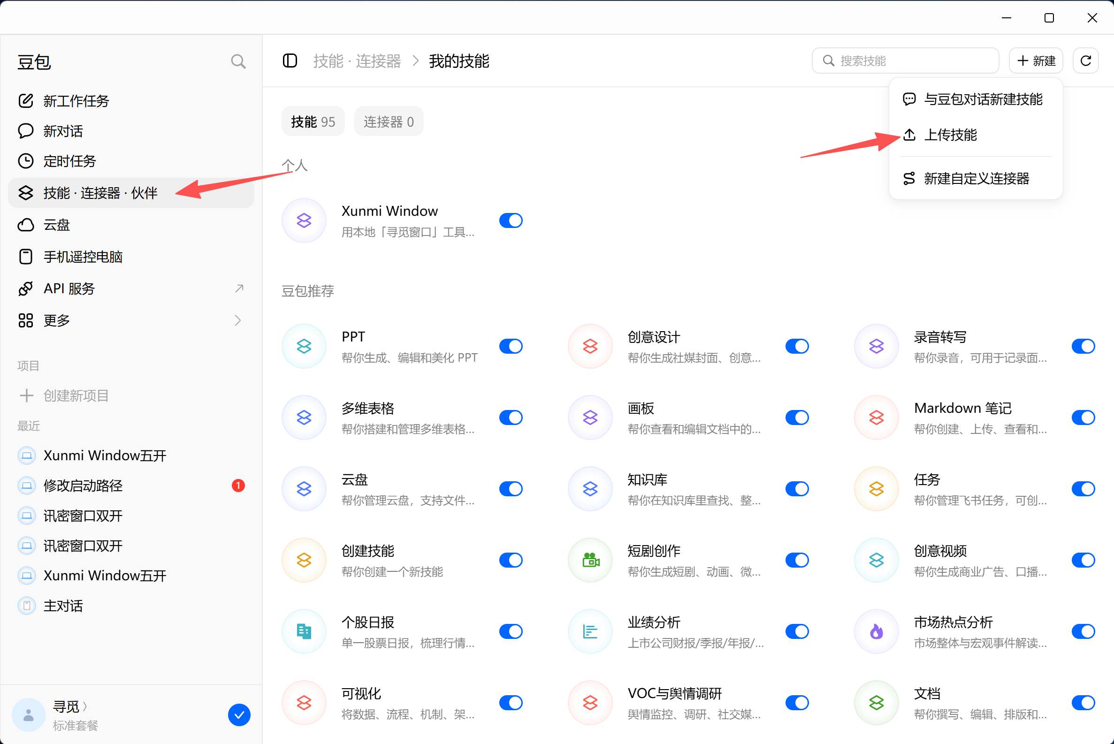This screenshot has height=744, width=1114.
Task: Click the blue checkmark badge at bottom
Action: pyautogui.click(x=239, y=714)
